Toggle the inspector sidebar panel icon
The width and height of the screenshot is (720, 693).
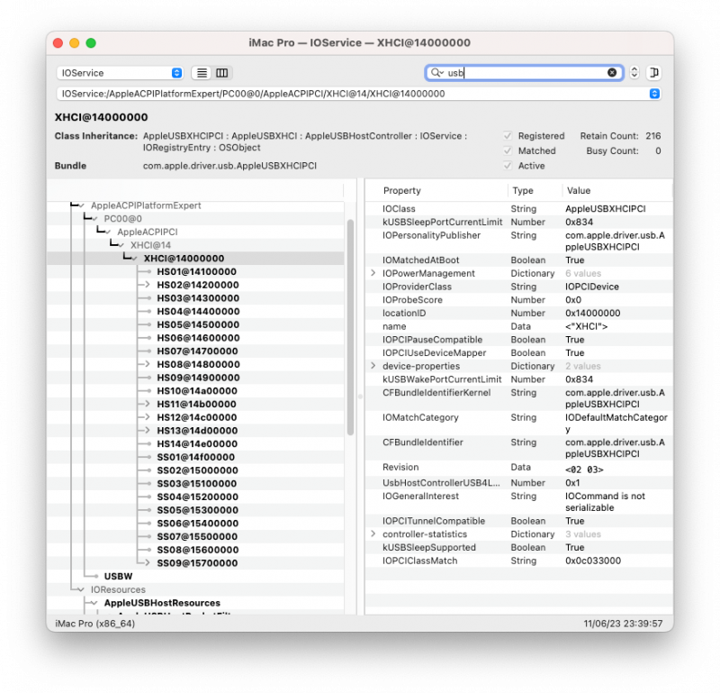(653, 72)
